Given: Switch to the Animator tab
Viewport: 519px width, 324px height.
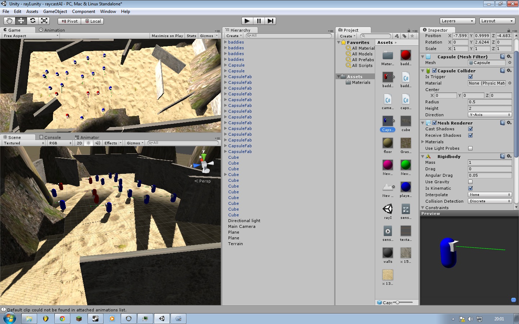Looking at the screenshot, I should (x=87, y=138).
